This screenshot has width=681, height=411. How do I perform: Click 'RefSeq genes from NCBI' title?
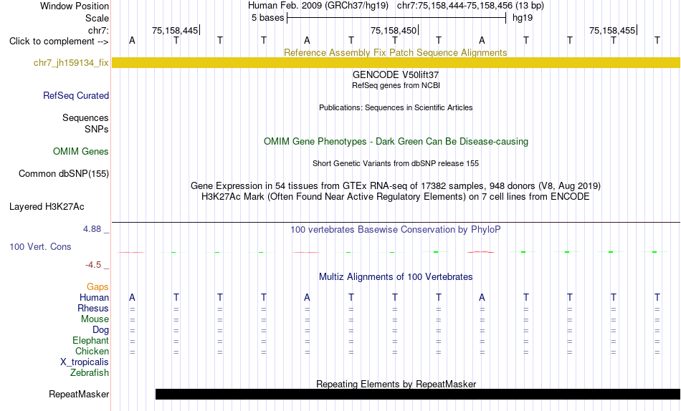pos(396,85)
